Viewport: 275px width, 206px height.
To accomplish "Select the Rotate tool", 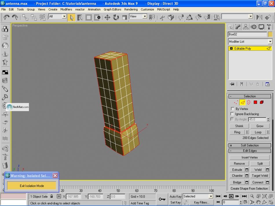I will point(116,18).
